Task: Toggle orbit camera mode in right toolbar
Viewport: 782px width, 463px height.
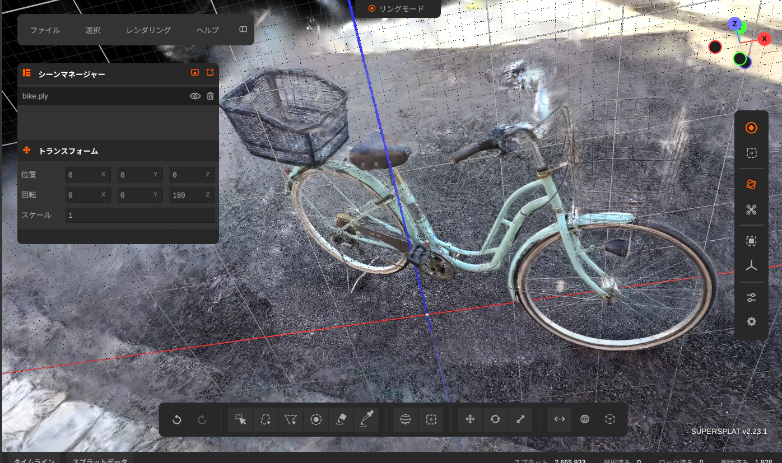Action: click(x=751, y=185)
